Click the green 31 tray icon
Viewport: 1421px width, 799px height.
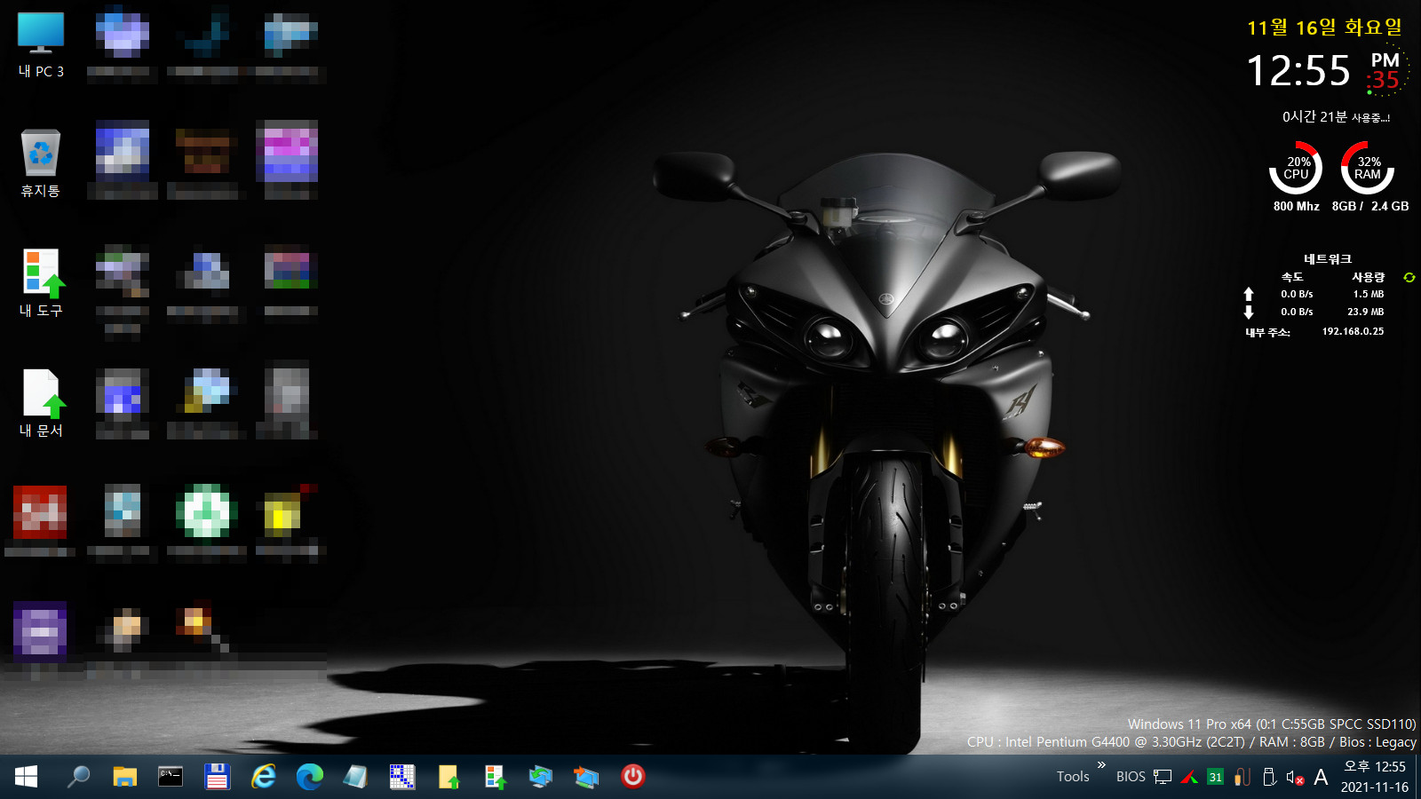(1215, 777)
